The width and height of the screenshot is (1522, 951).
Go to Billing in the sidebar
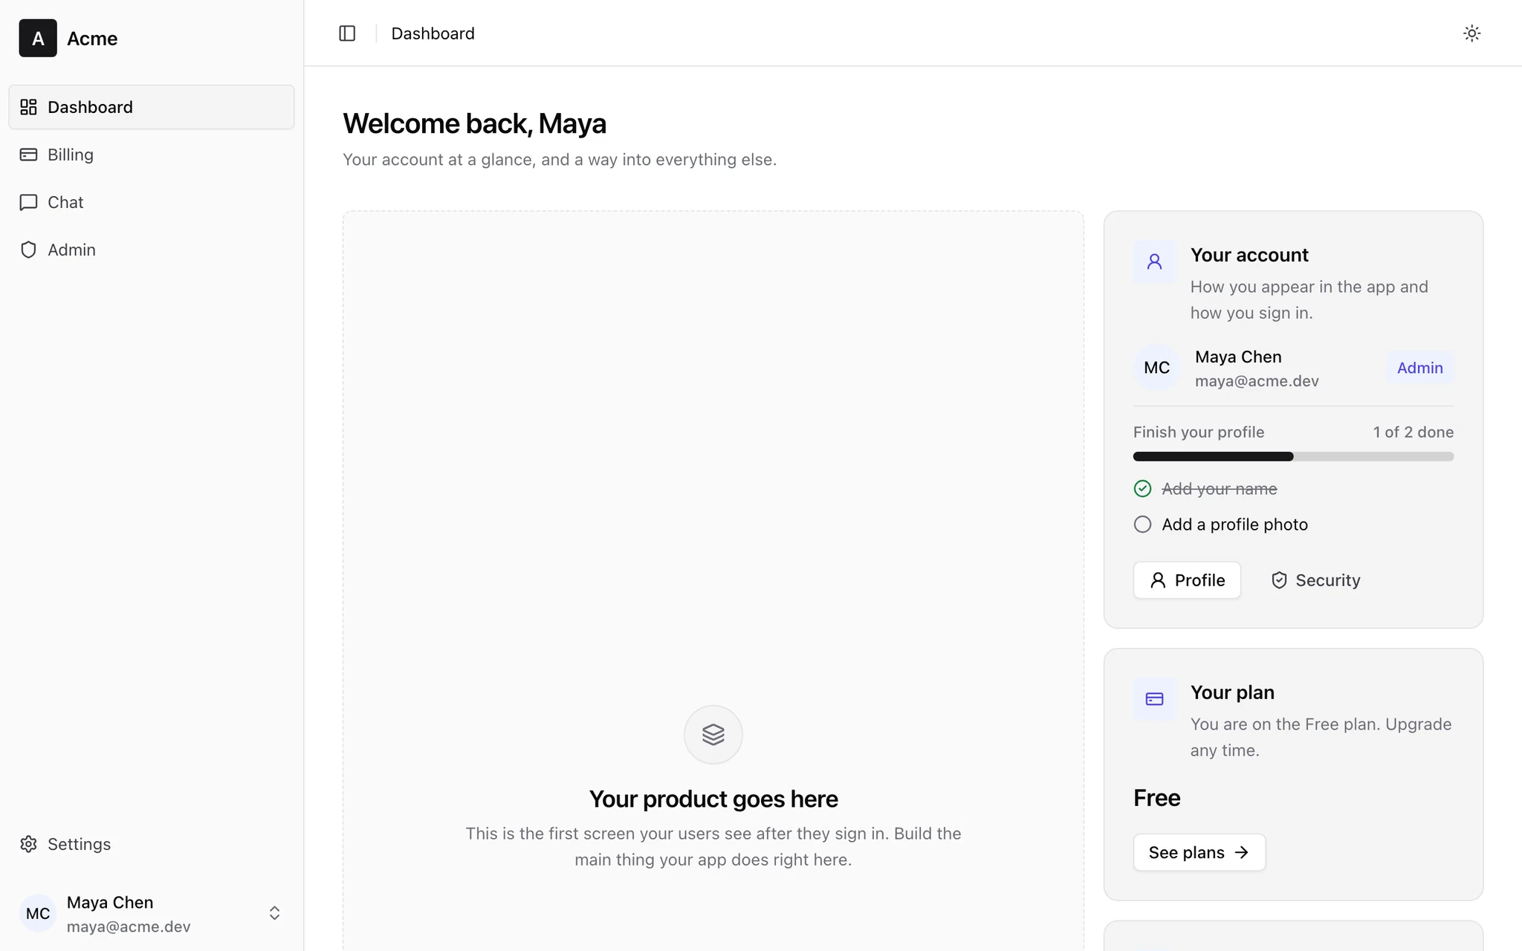152,155
